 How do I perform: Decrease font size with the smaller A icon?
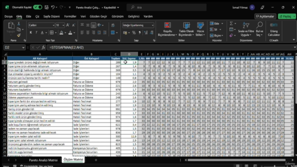click(73, 25)
